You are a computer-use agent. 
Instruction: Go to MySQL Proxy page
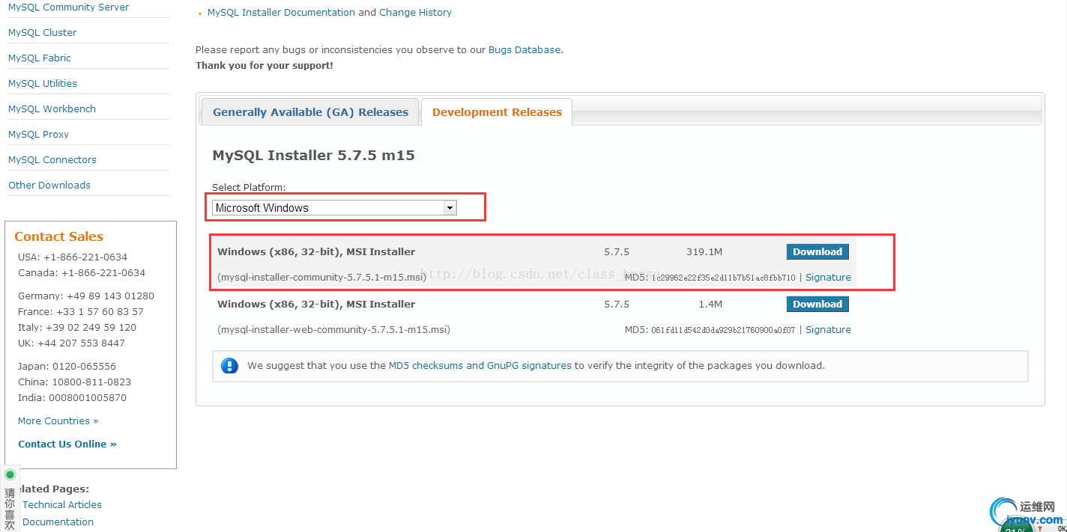click(x=38, y=135)
